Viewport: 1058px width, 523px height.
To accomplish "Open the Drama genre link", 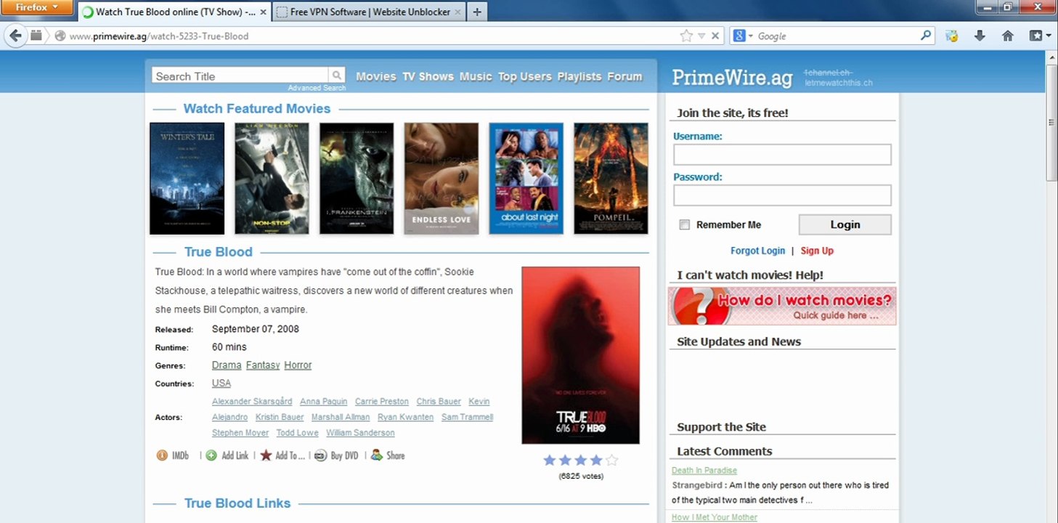I will coord(227,365).
